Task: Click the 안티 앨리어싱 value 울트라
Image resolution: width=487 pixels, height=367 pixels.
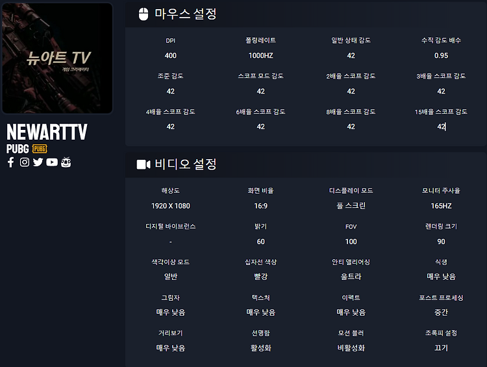Action: (351, 277)
